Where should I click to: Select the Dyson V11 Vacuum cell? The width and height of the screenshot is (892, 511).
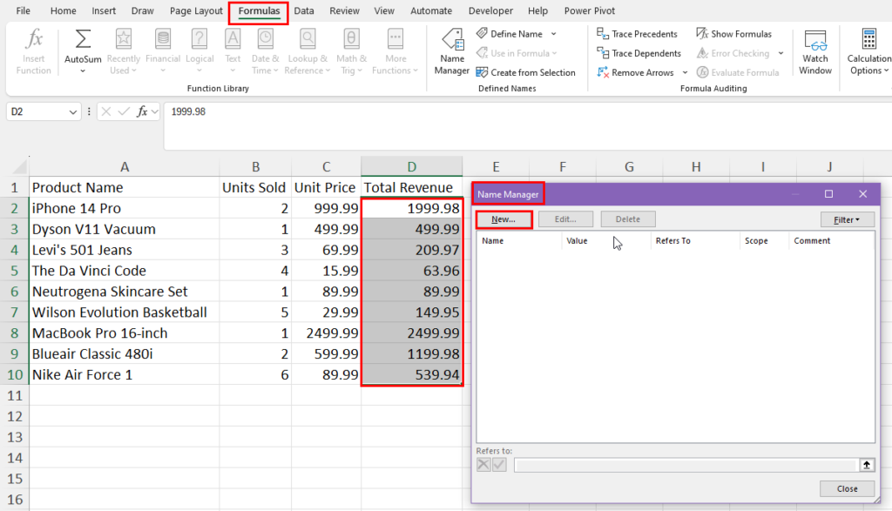[x=124, y=229]
